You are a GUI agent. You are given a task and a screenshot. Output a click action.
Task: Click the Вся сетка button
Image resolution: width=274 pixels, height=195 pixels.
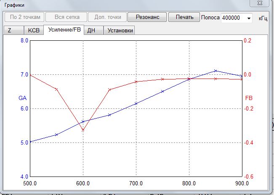coord(66,17)
